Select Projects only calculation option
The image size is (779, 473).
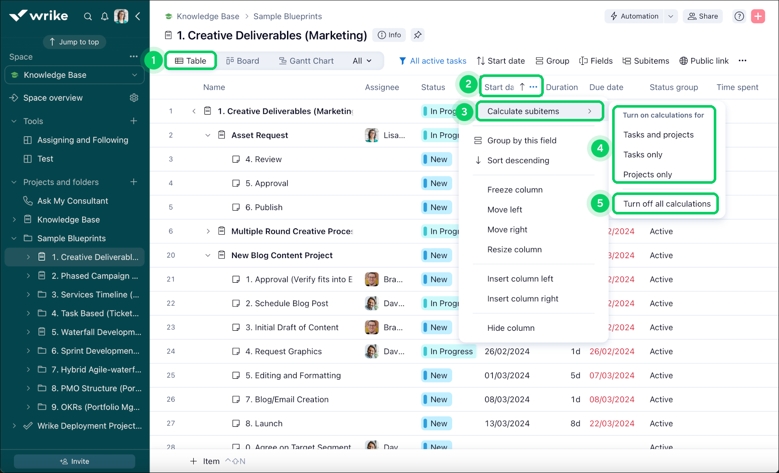tap(647, 174)
